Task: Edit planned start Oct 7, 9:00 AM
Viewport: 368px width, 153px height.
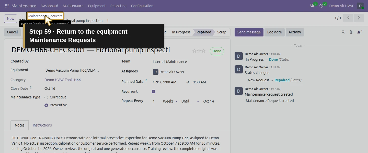Action: [165, 82]
